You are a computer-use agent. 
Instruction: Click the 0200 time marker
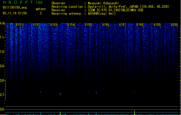click(174, 25)
